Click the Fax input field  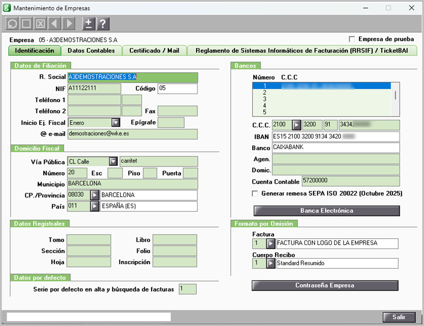click(178, 111)
